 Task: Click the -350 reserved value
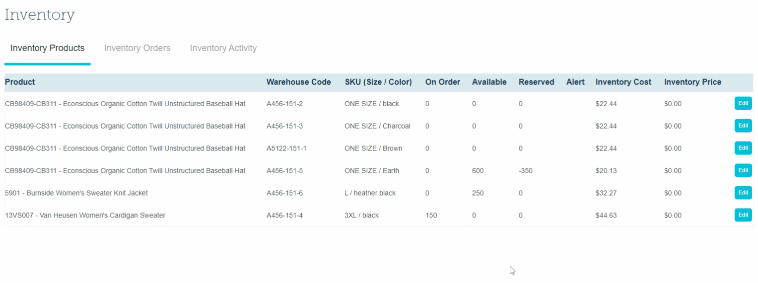tap(525, 171)
